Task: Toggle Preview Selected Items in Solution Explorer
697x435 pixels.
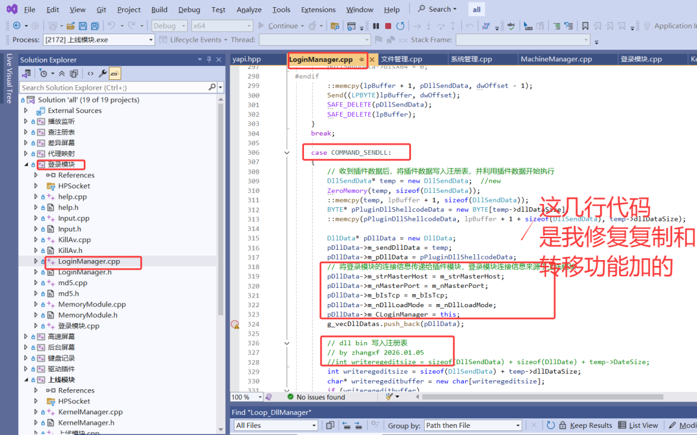Action: coord(115,74)
